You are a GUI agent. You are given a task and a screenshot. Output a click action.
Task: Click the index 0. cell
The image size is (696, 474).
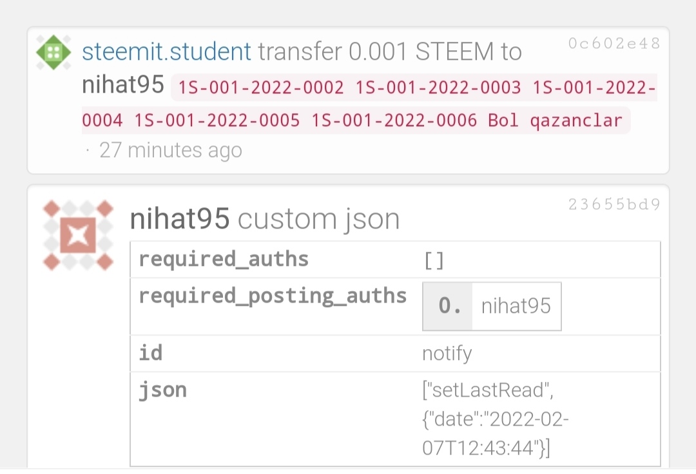pyautogui.click(x=448, y=306)
